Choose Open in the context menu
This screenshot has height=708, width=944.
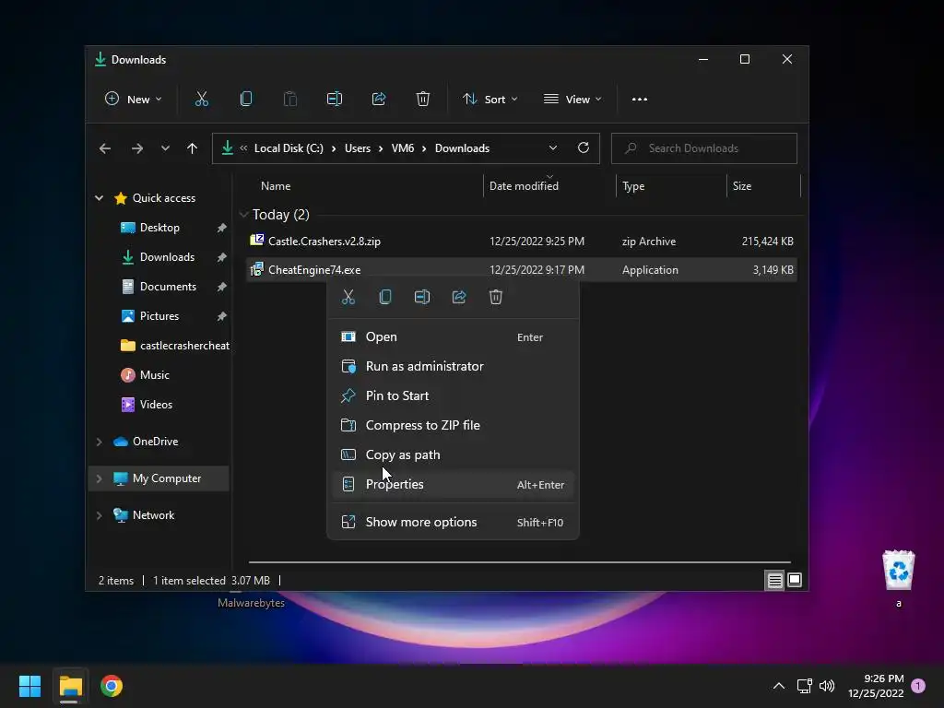453,337
